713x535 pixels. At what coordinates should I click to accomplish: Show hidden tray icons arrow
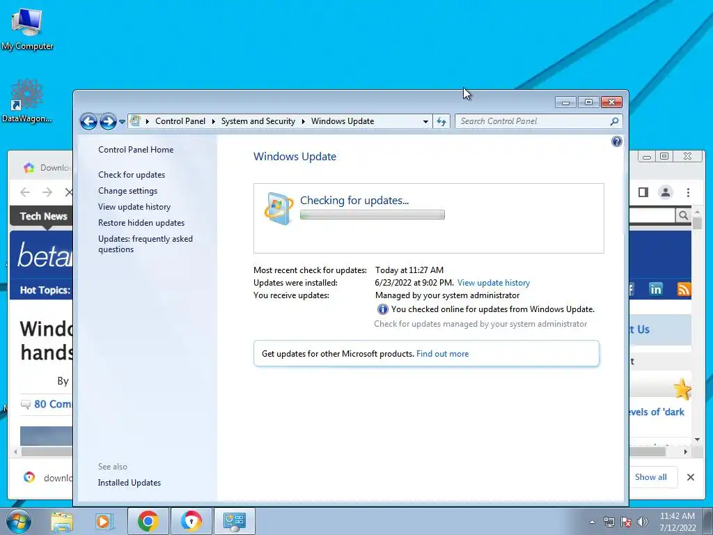pyautogui.click(x=592, y=522)
